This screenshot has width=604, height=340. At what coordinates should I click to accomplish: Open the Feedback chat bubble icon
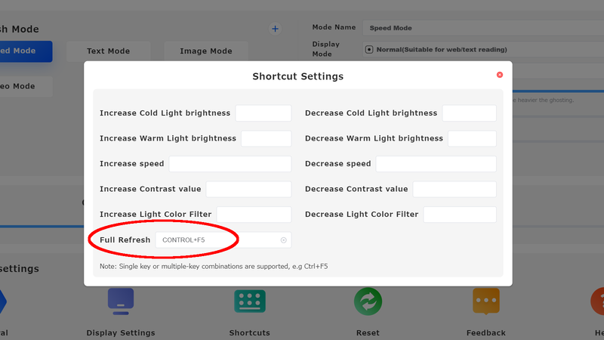[486, 301]
